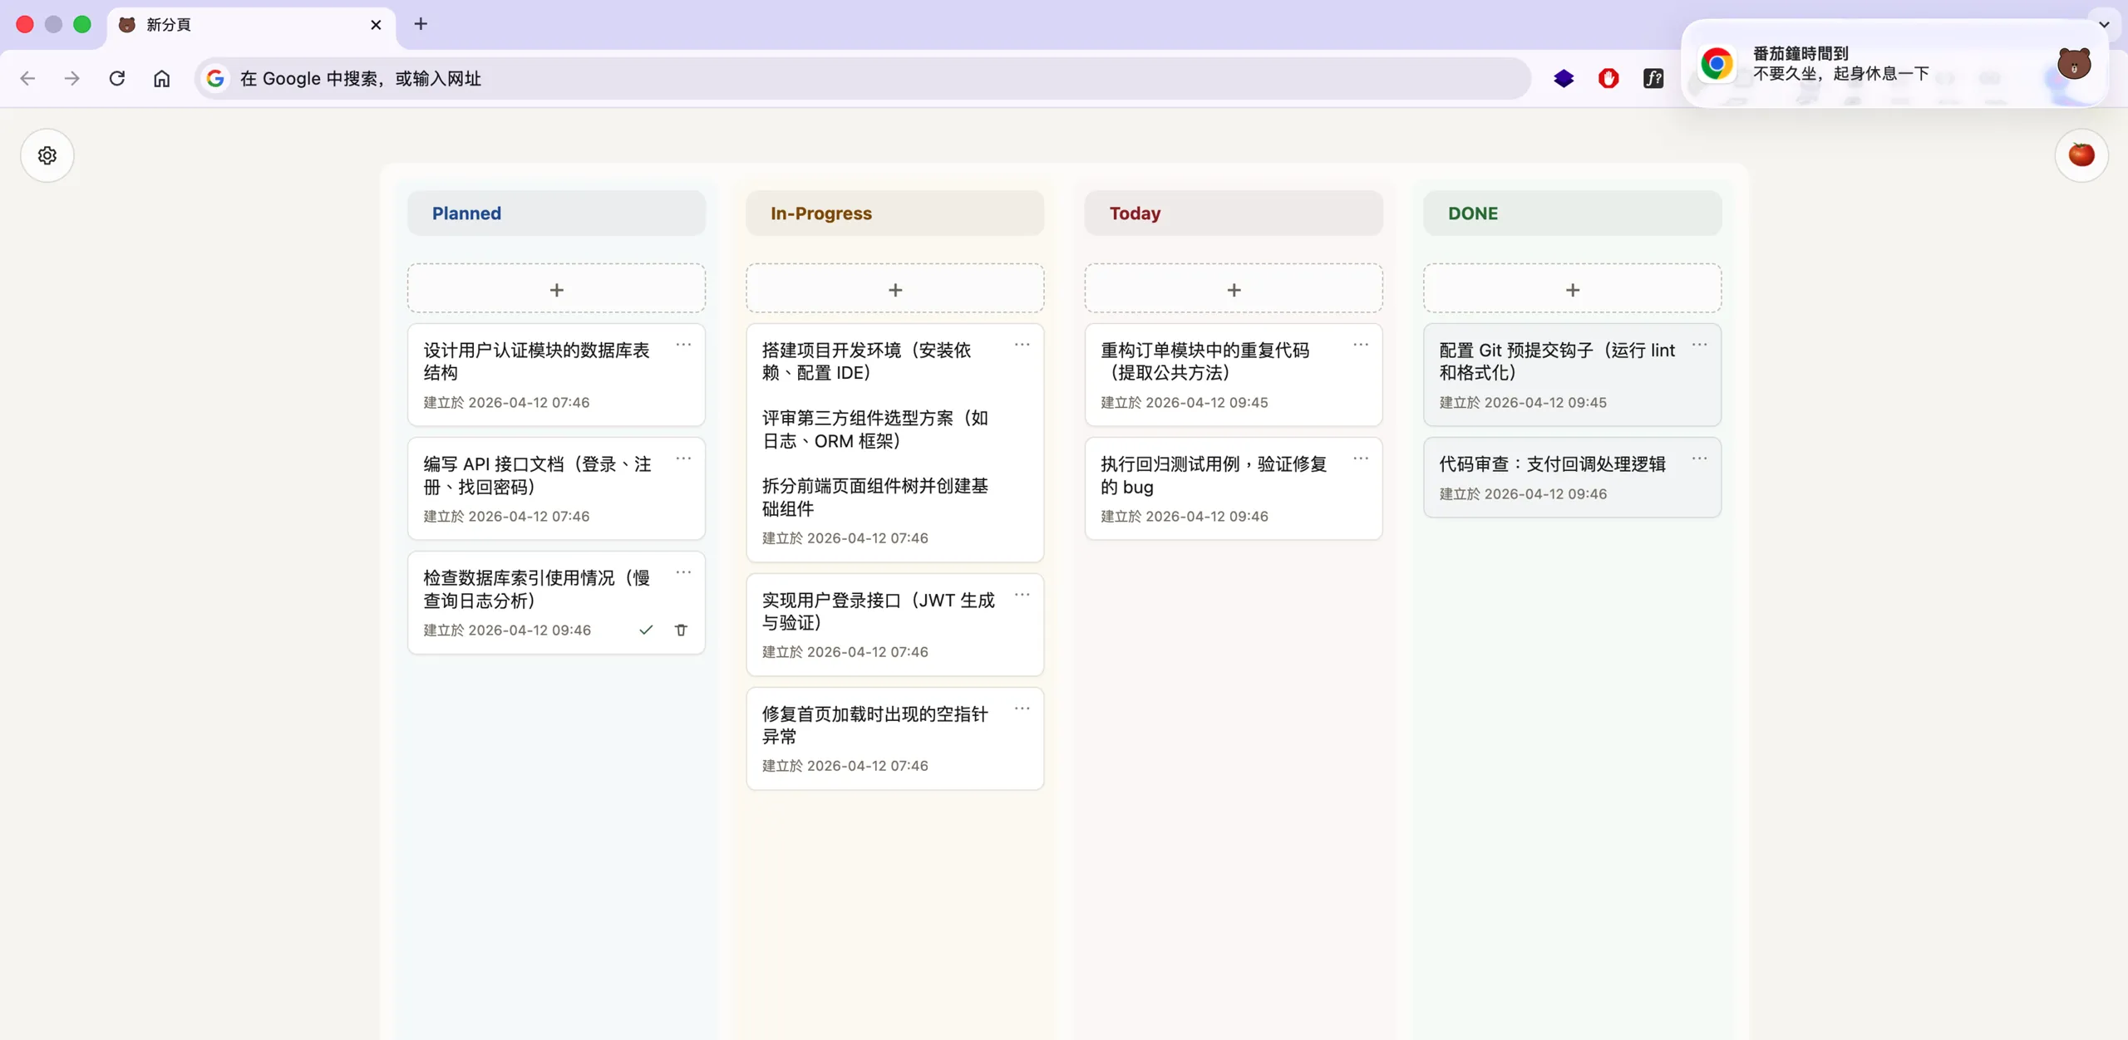Click the blue diamond extension icon
This screenshot has width=2128, height=1040.
point(1564,78)
